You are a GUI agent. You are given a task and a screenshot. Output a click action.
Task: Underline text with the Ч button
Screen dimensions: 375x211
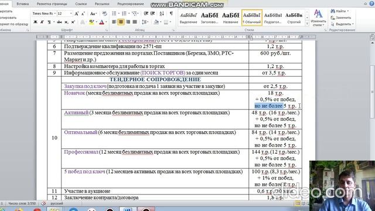point(49,22)
